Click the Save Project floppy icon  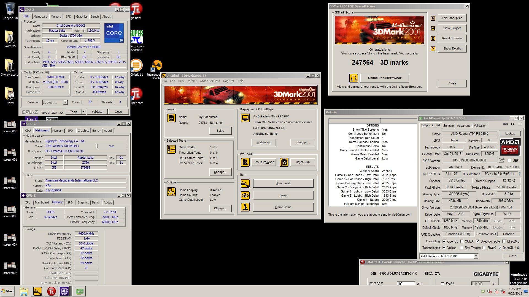coord(433,28)
